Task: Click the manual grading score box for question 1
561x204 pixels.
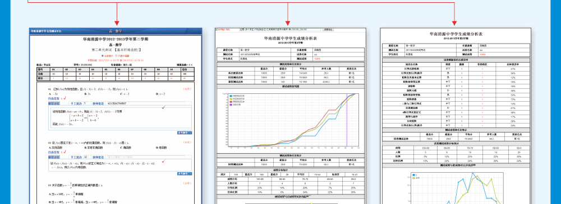Action: 85,103
